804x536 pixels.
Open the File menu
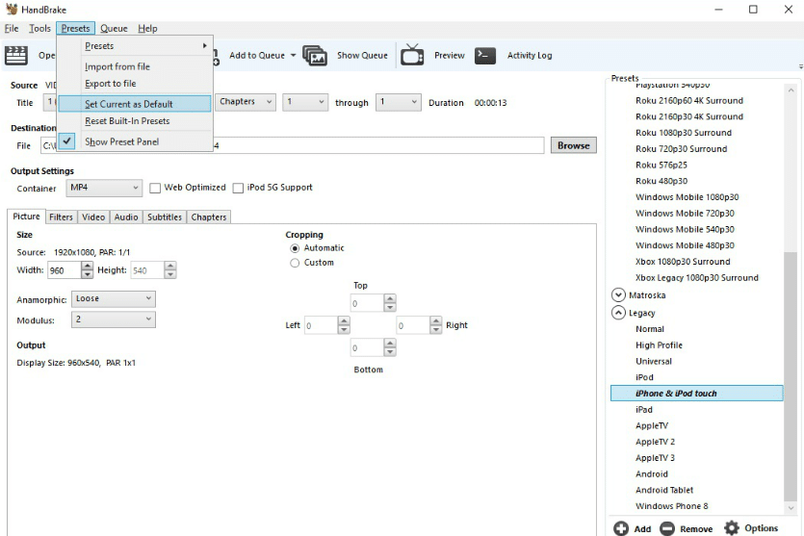click(12, 28)
